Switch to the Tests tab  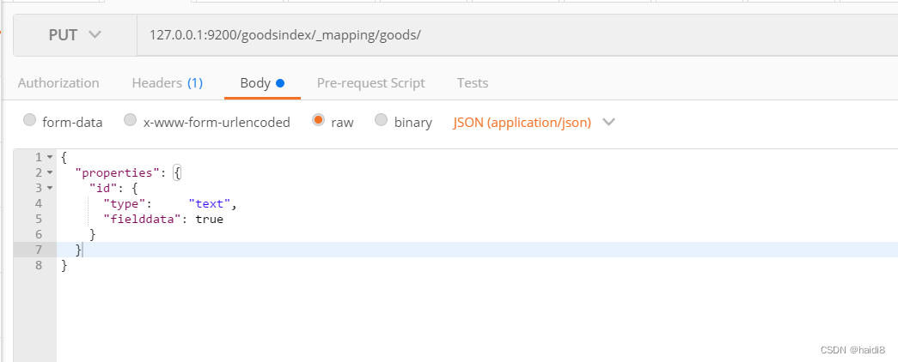(x=473, y=83)
